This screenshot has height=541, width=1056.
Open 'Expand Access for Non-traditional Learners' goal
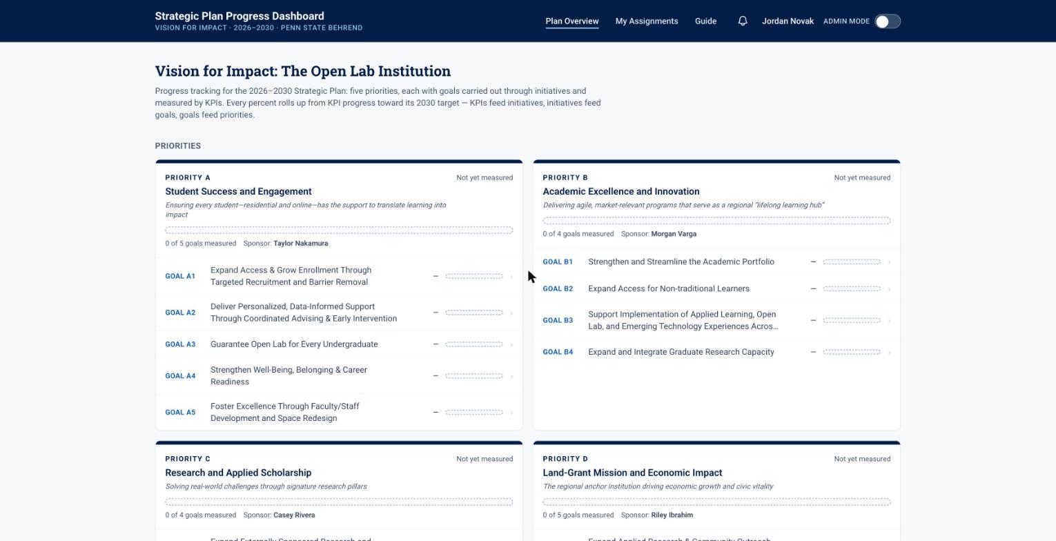point(669,288)
